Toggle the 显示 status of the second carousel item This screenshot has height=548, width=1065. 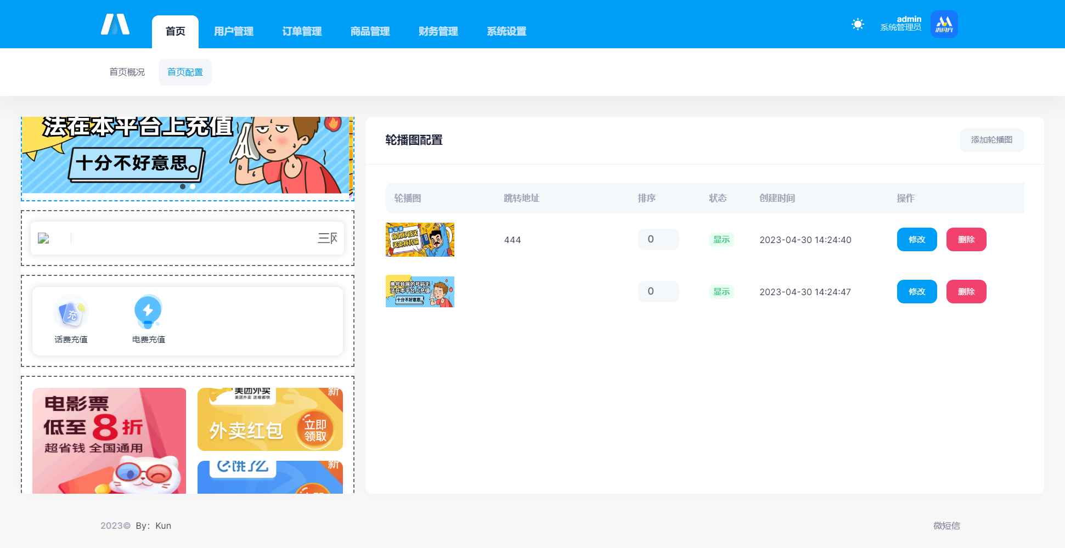click(720, 291)
